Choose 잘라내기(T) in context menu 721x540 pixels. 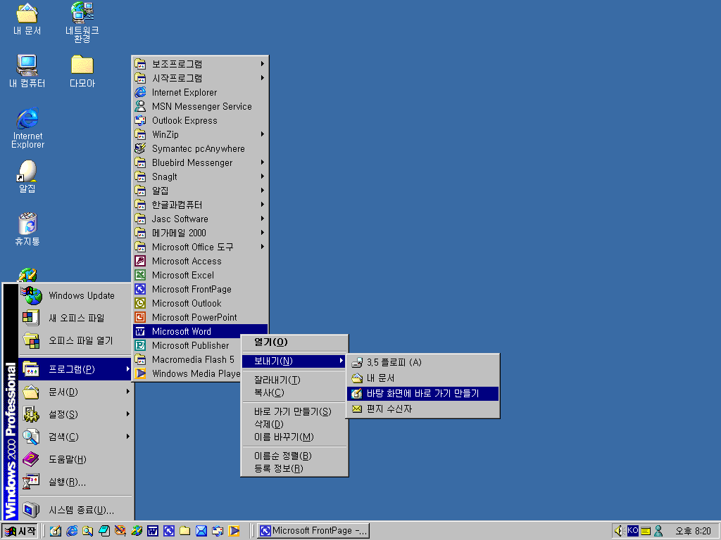[294, 380]
